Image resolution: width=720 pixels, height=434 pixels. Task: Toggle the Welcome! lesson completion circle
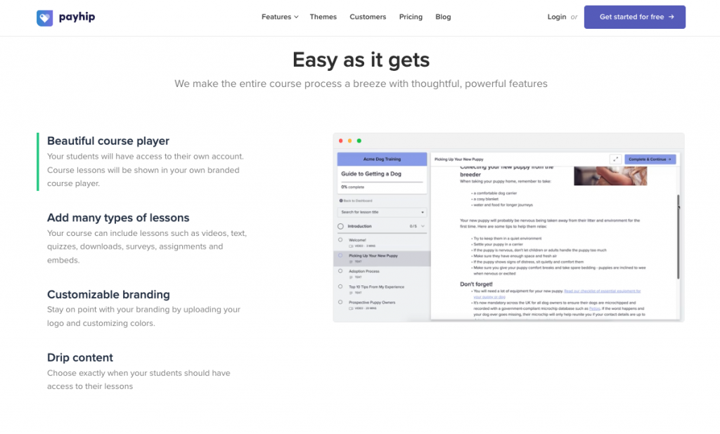(341, 240)
